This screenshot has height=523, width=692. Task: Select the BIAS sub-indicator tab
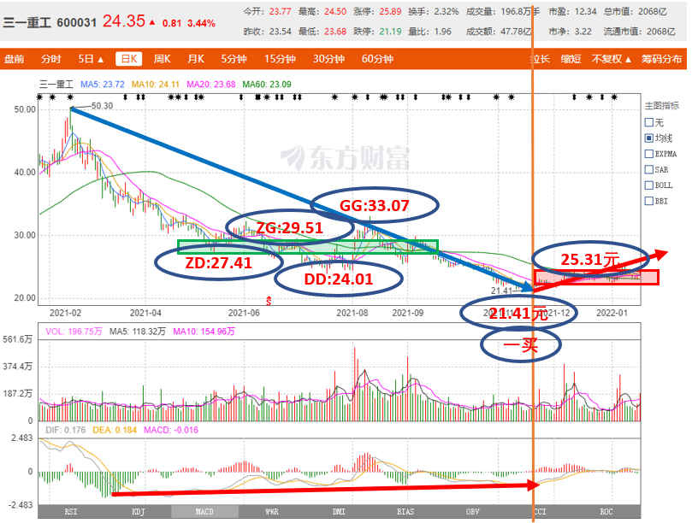tap(405, 512)
